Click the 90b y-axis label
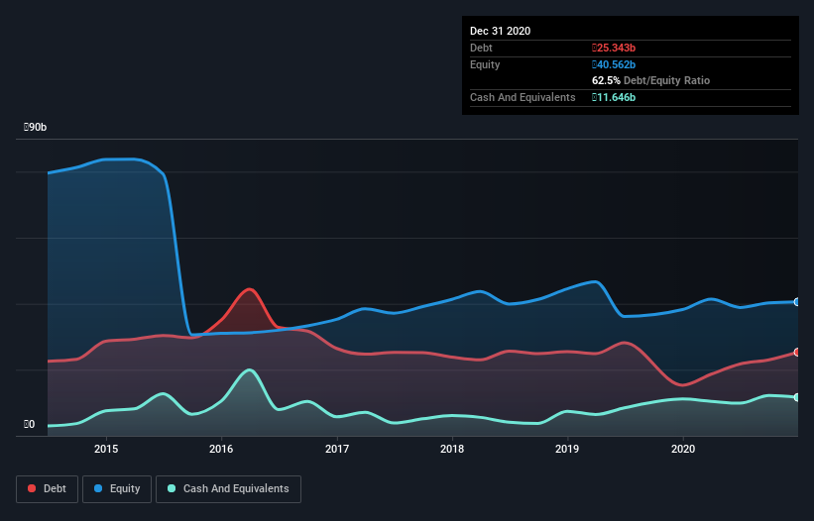This screenshot has width=814, height=521. [36, 127]
